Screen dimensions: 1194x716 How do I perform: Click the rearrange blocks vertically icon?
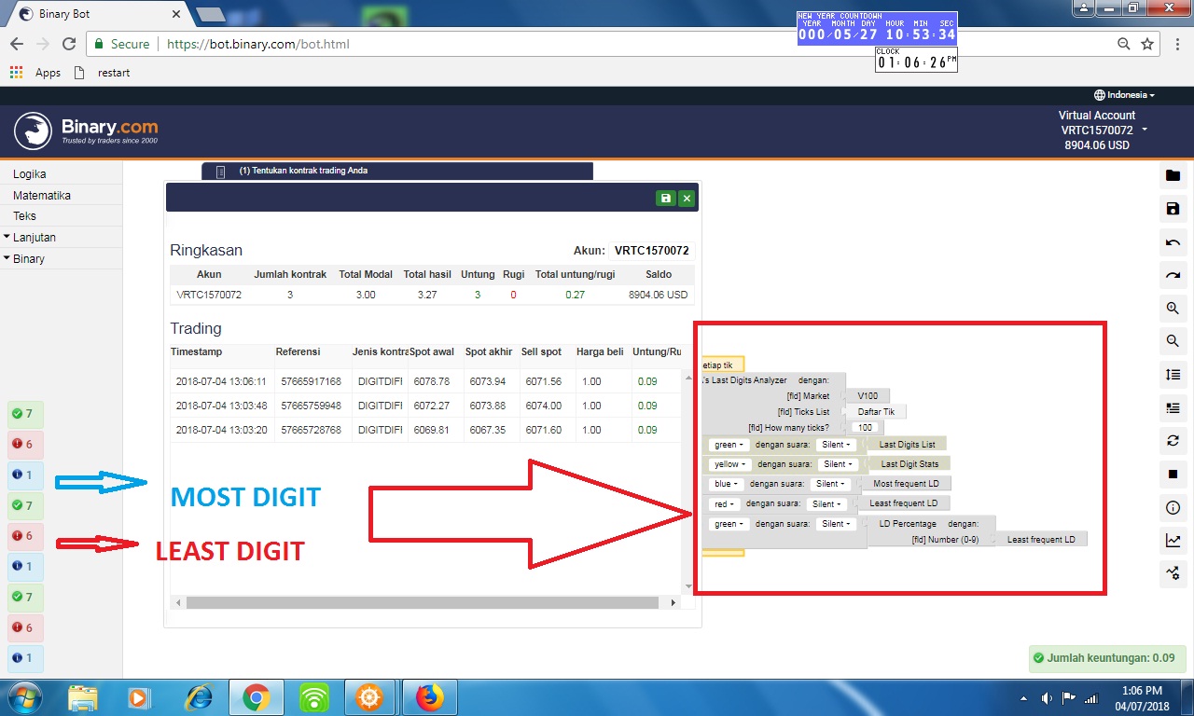pos(1173,375)
